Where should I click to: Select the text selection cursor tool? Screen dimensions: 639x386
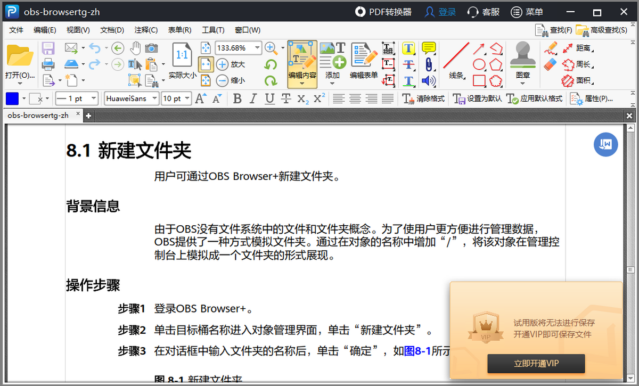point(135,64)
